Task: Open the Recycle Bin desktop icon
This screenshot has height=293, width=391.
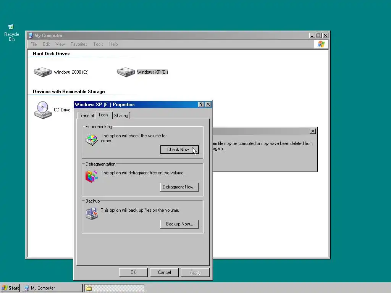Action: click(11, 32)
